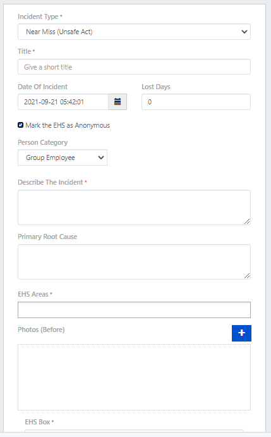Viewport: 271px width, 437px height.
Task: Uncheck Mark the EHS as Anonymous
Action: pyautogui.click(x=20, y=125)
